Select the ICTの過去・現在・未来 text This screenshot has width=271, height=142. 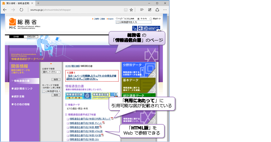click(77, 109)
